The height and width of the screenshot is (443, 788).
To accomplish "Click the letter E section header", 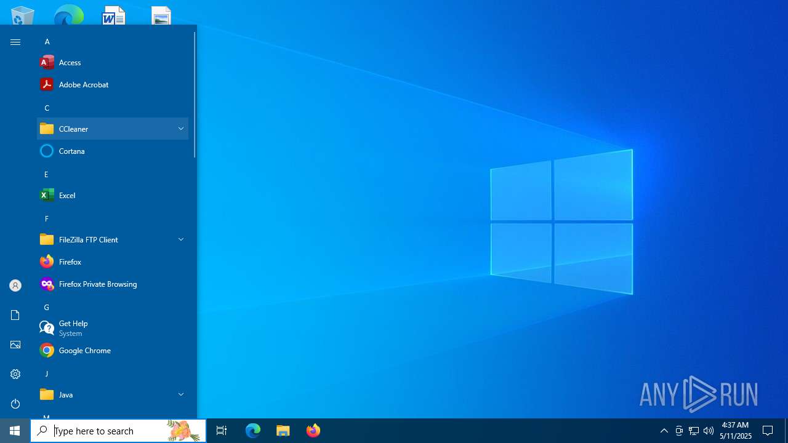I will 46,175.
